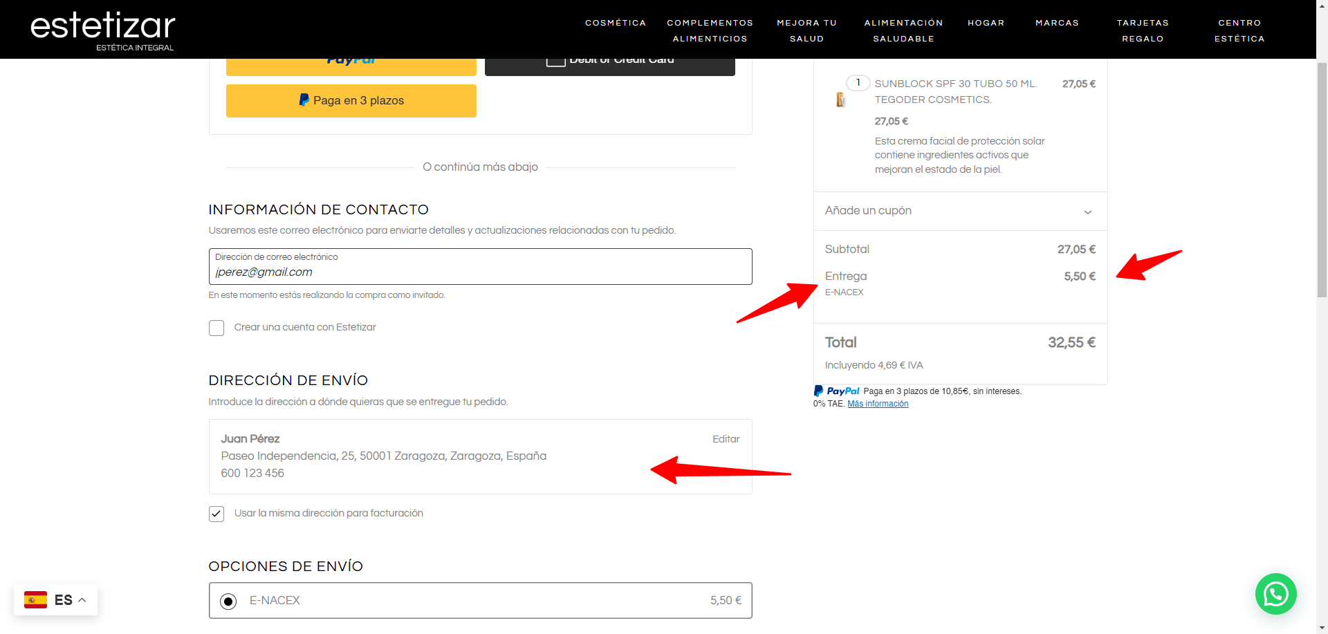Open the ES language selector
Image resolution: width=1328 pixels, height=634 pixels.
pyautogui.click(x=55, y=600)
